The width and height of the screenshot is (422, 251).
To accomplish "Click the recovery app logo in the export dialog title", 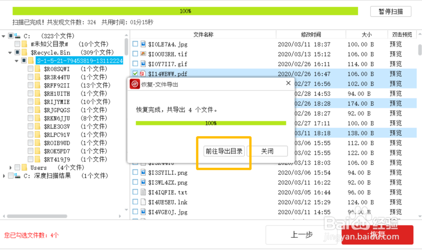I will pyautogui.click(x=133, y=84).
